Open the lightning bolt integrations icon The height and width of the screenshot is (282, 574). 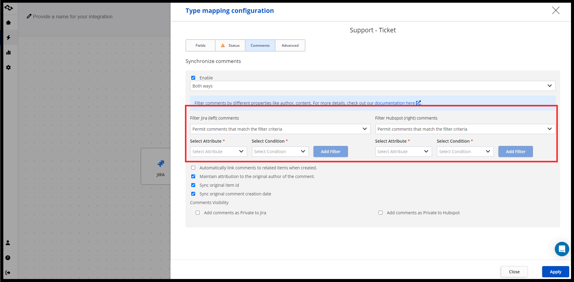click(x=8, y=37)
